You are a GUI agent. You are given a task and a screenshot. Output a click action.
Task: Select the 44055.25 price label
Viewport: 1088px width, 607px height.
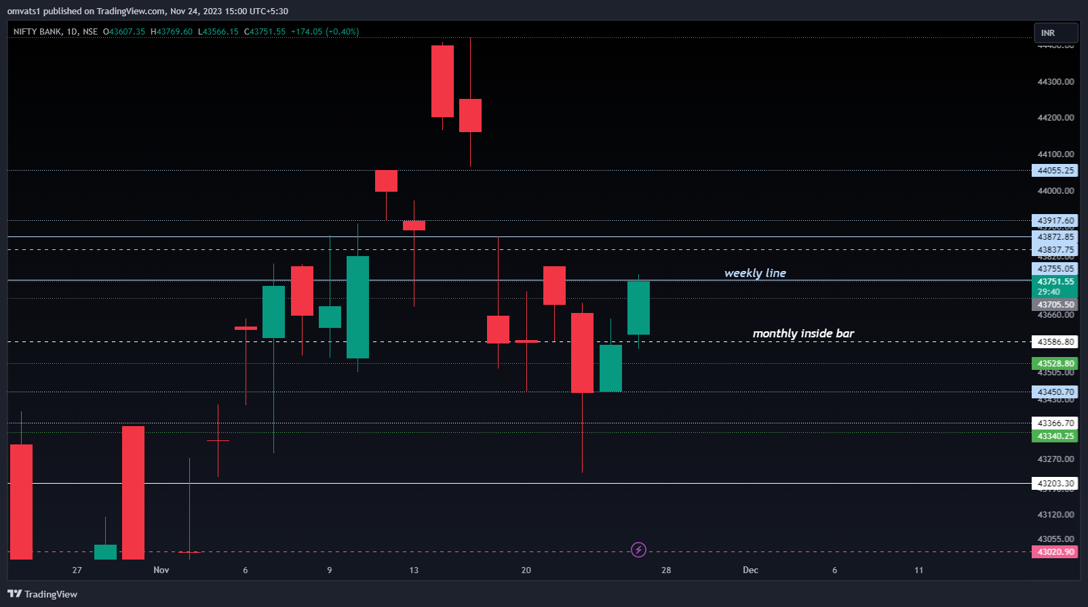click(x=1055, y=171)
